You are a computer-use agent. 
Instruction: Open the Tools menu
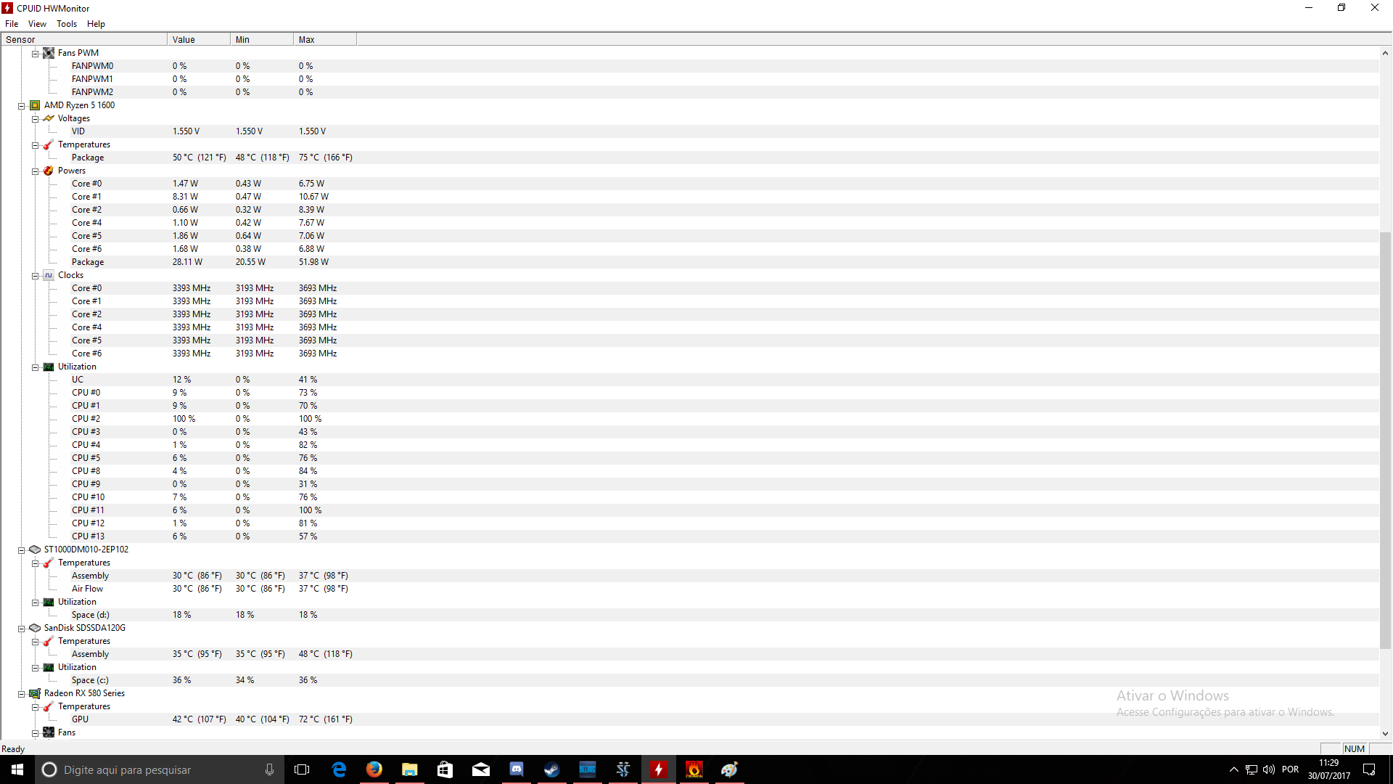tap(67, 24)
